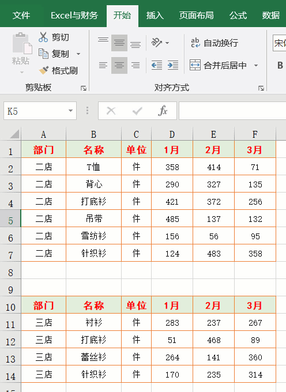
Task: Select cell containing 衬衫
Action: [93, 322]
